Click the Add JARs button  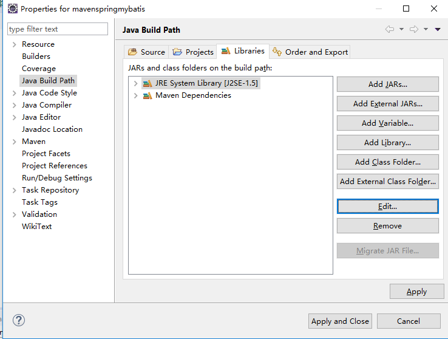tap(388, 84)
